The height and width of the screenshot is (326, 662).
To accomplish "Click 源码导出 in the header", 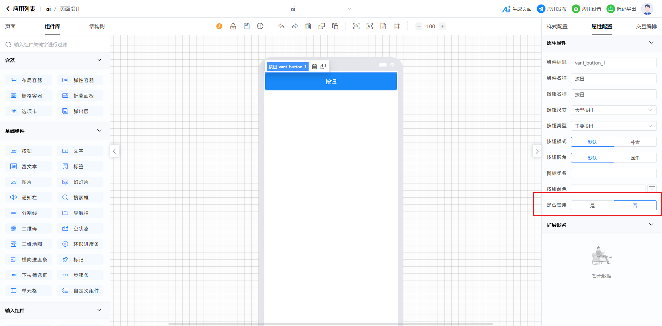I will tap(621, 9).
